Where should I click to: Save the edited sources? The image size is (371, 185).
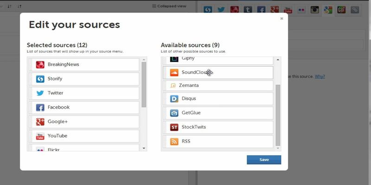pyautogui.click(x=264, y=160)
